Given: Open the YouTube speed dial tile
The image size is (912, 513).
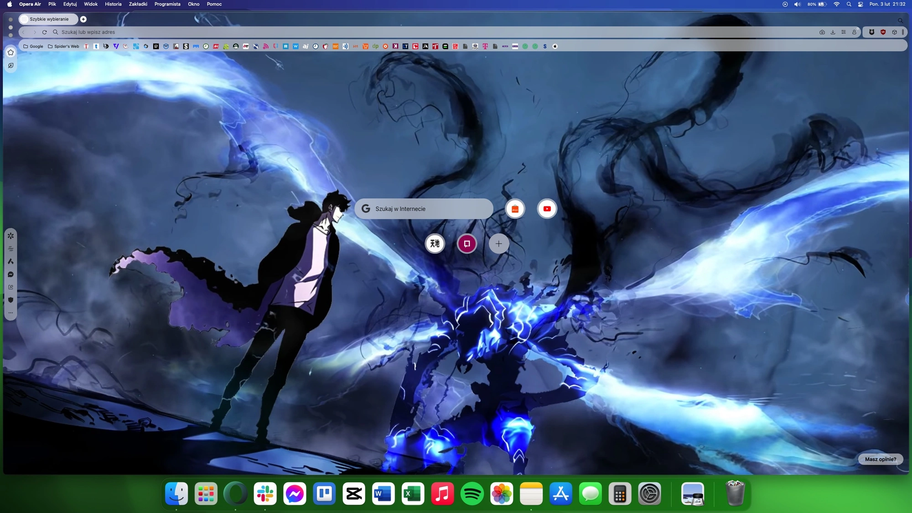Looking at the screenshot, I should pyautogui.click(x=547, y=209).
